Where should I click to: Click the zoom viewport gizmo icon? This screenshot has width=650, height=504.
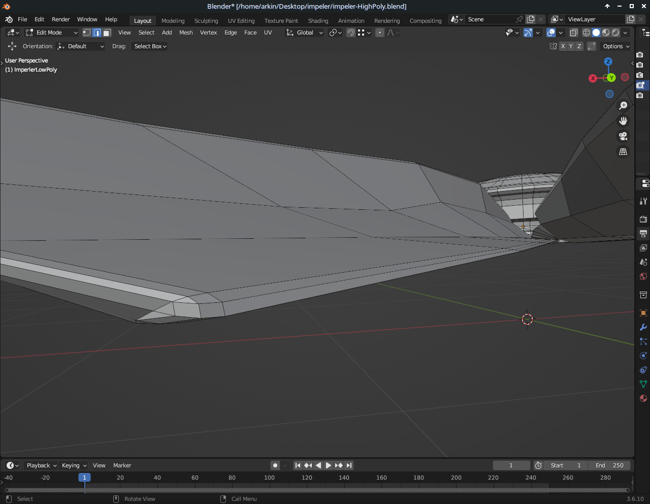click(x=623, y=106)
